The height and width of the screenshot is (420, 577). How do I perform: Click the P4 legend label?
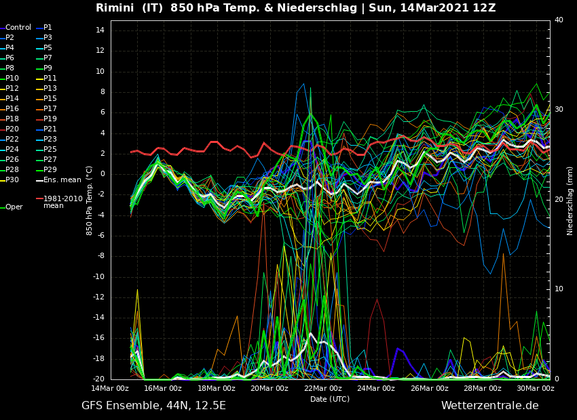[10, 47]
